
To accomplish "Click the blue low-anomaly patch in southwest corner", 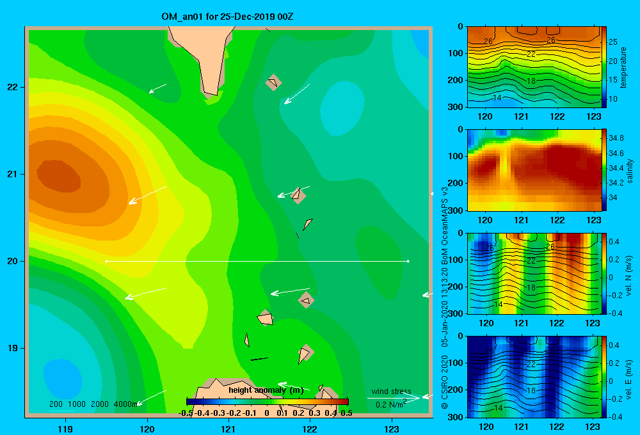I will (63, 379).
